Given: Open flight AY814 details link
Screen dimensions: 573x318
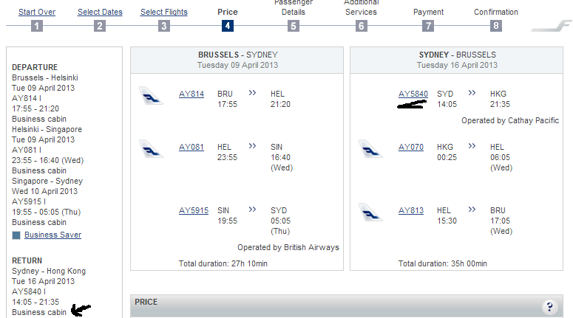Looking at the screenshot, I should 191,94.
